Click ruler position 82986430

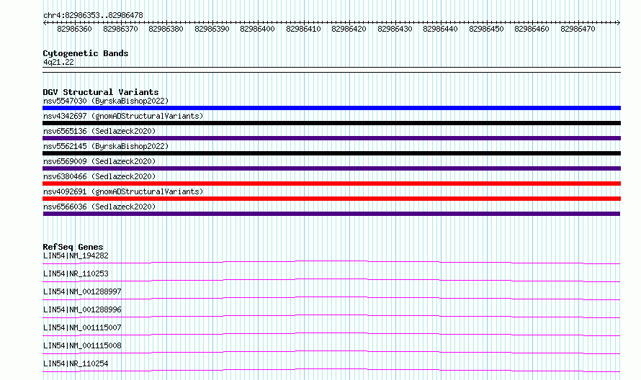pos(395,29)
